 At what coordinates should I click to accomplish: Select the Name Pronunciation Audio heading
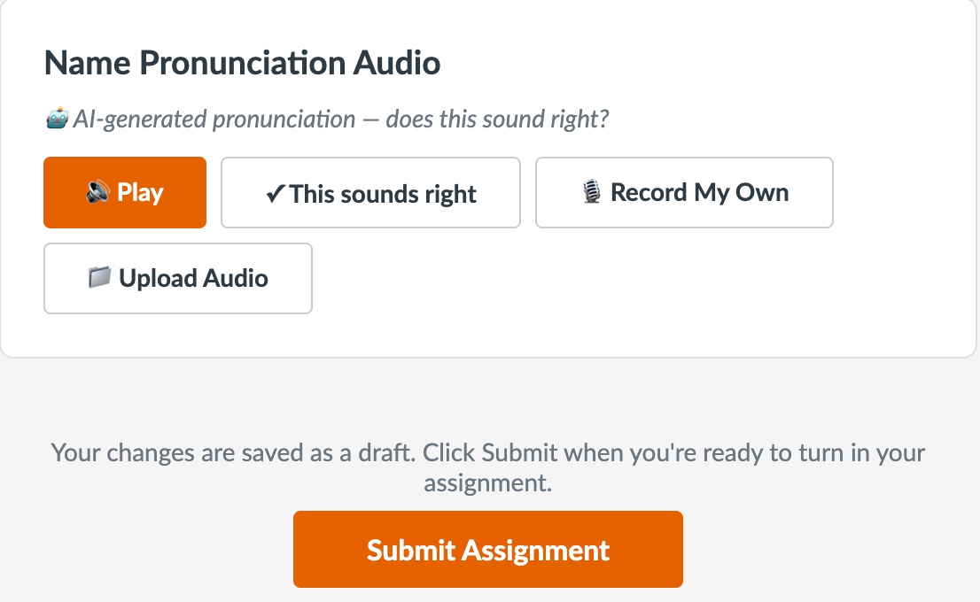[243, 63]
